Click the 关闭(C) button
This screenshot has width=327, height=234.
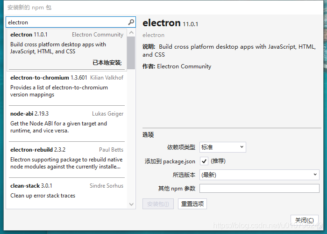(x=305, y=220)
